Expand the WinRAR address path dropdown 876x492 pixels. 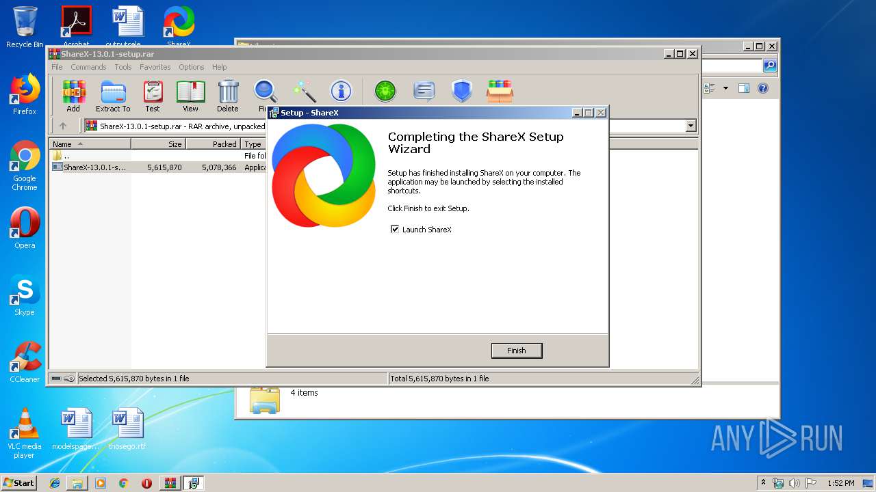[691, 126]
